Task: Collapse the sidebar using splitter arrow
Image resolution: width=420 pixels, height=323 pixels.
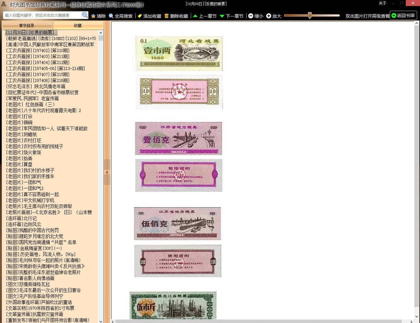Action: pyautogui.click(x=107, y=172)
